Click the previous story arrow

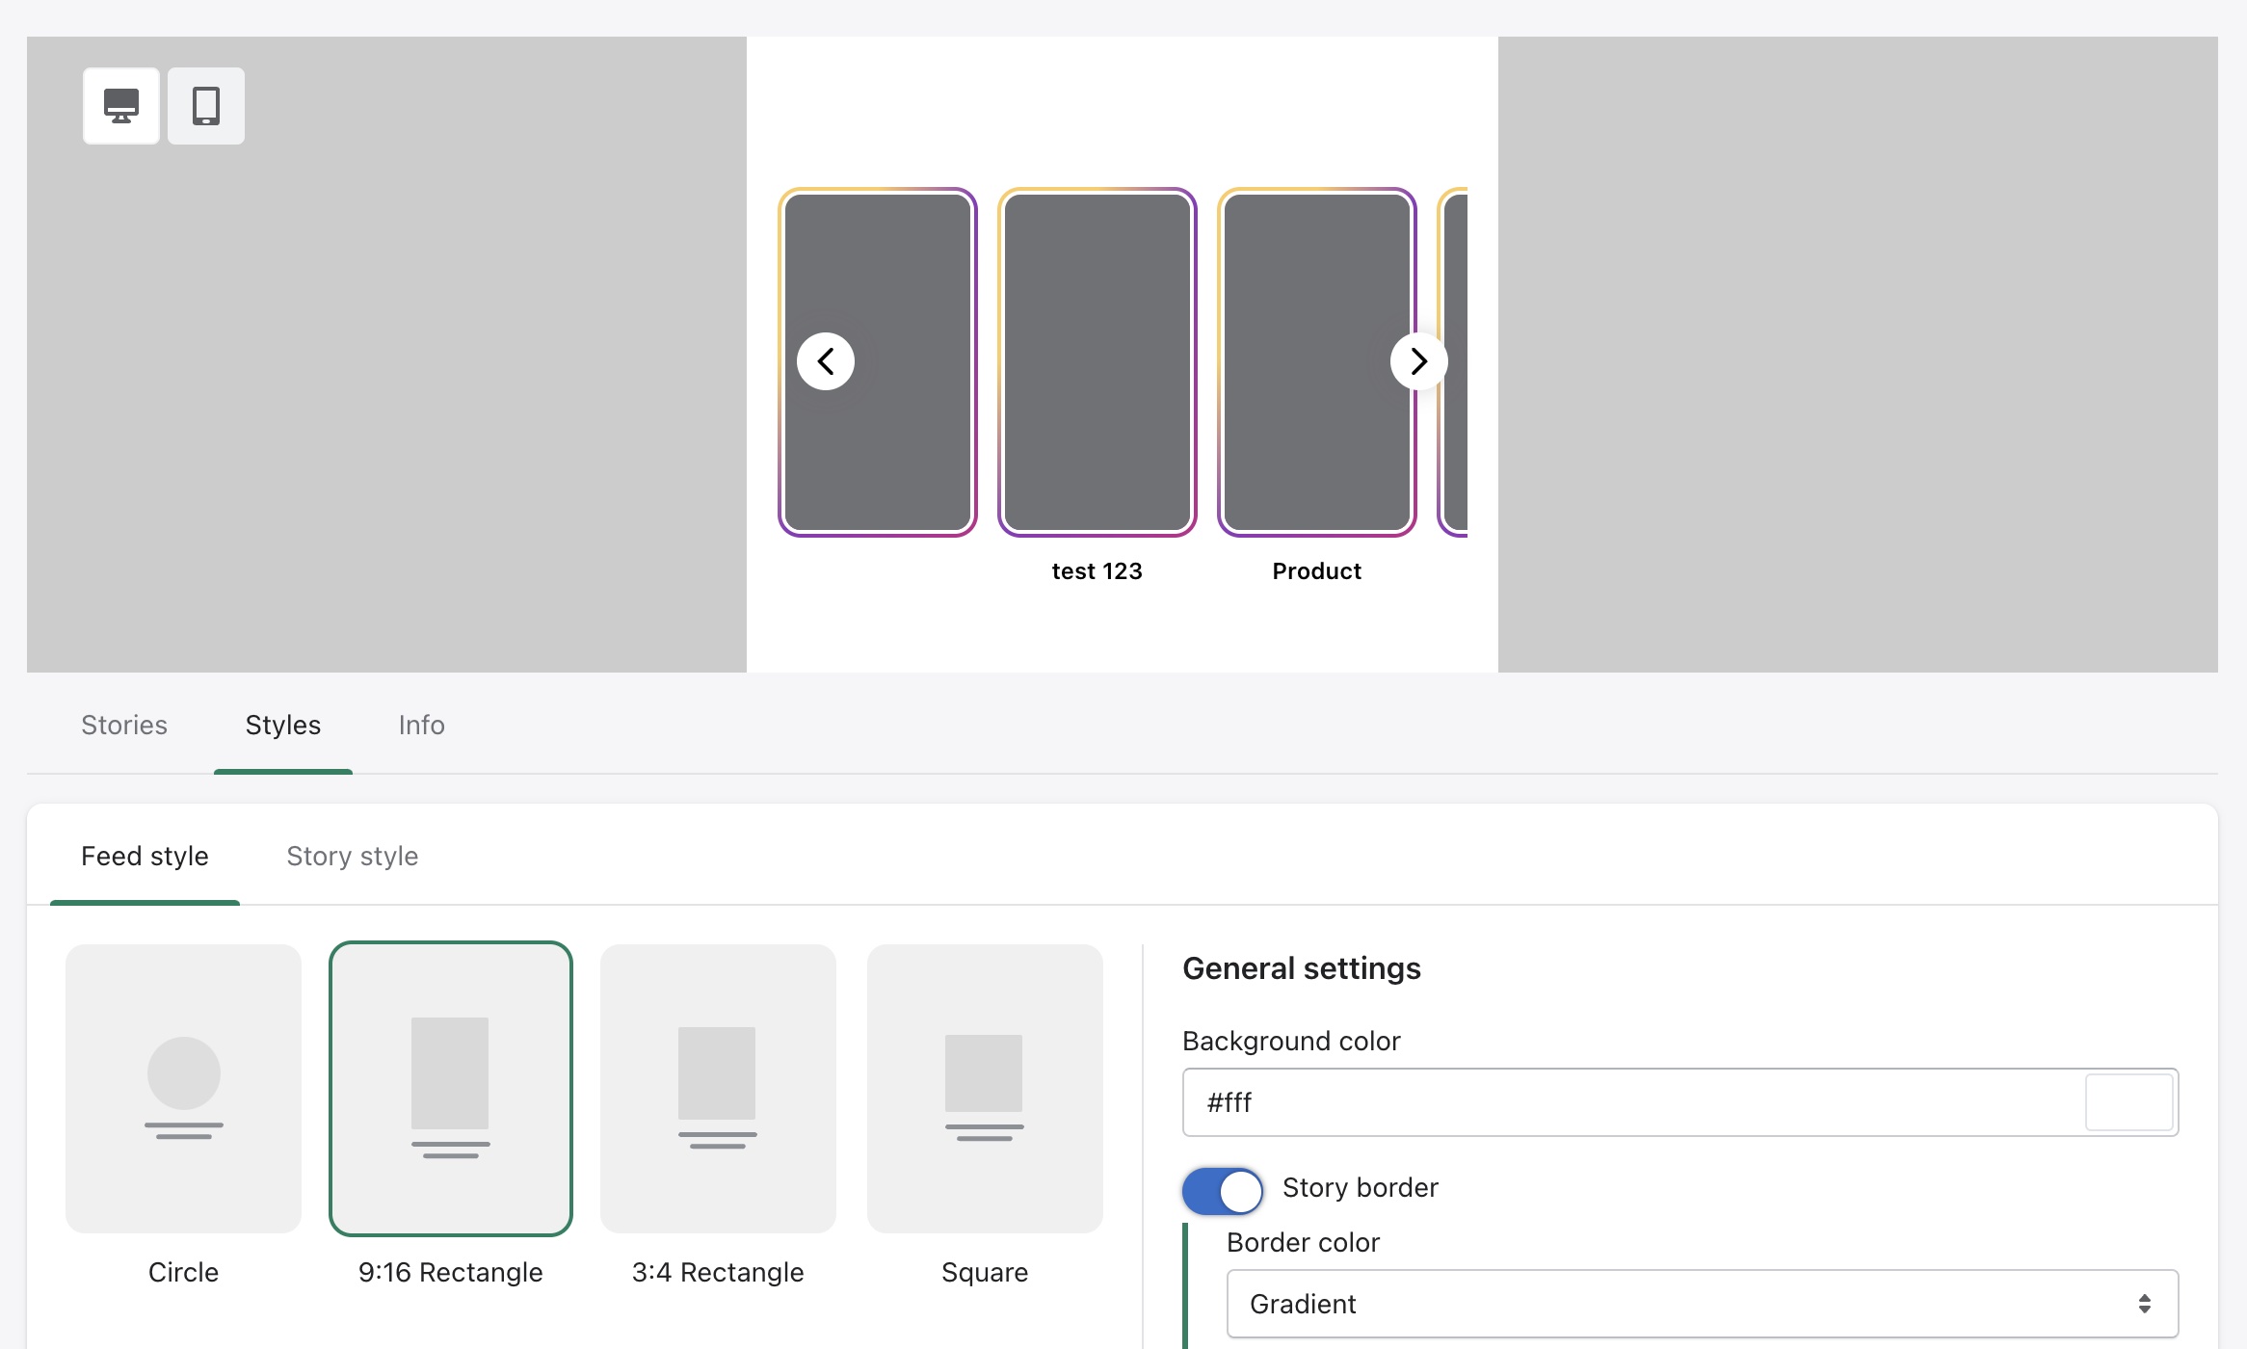tap(826, 361)
